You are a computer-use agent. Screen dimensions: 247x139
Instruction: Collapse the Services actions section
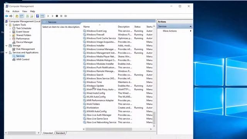pyautogui.click(x=190, y=26)
